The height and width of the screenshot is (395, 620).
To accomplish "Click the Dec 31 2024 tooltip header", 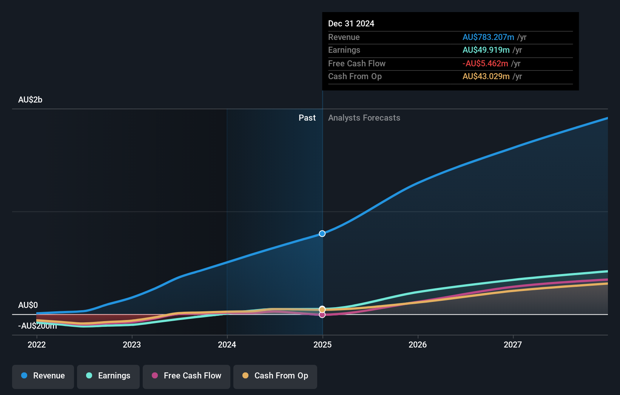I will pos(351,24).
